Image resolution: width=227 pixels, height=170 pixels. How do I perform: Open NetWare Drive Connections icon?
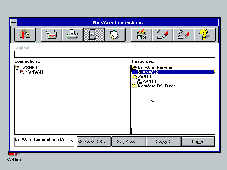click(51, 35)
